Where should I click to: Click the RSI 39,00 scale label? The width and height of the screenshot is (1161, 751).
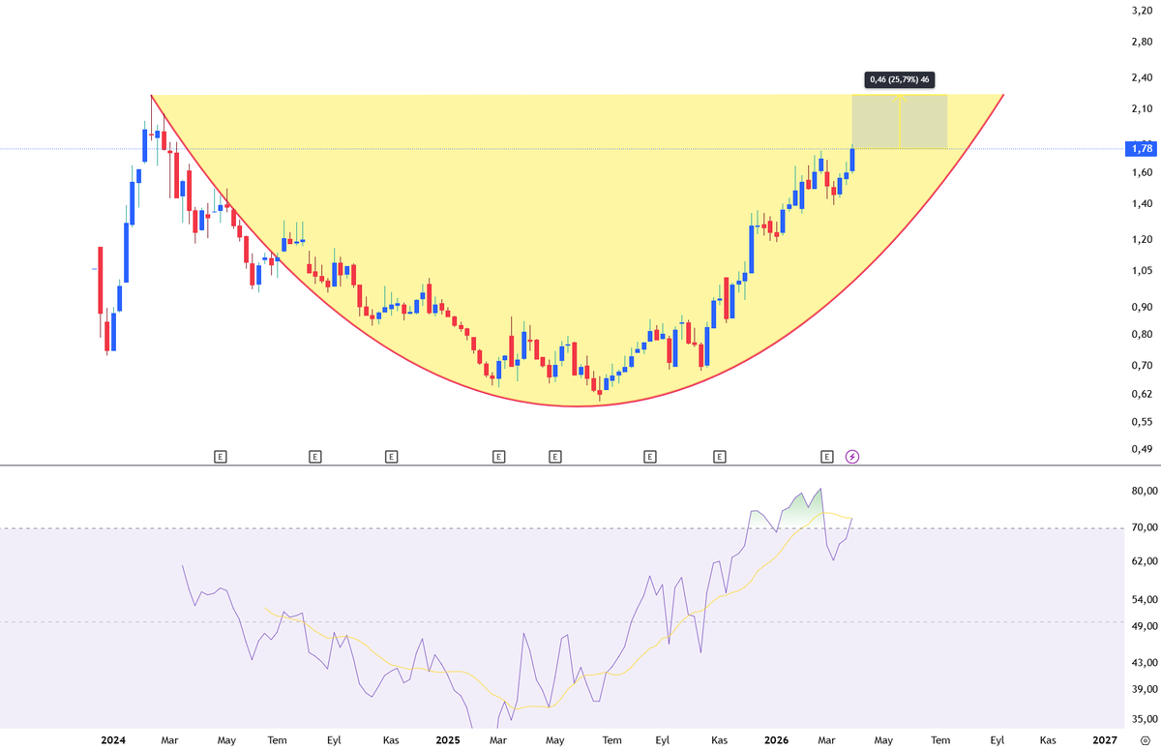1145,690
